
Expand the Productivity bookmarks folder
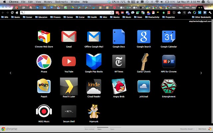[152, 17]
